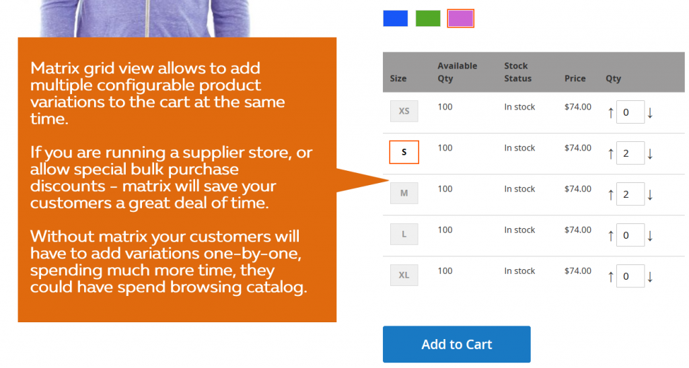Pick the blue color swatch
689x368 pixels.
tap(396, 18)
